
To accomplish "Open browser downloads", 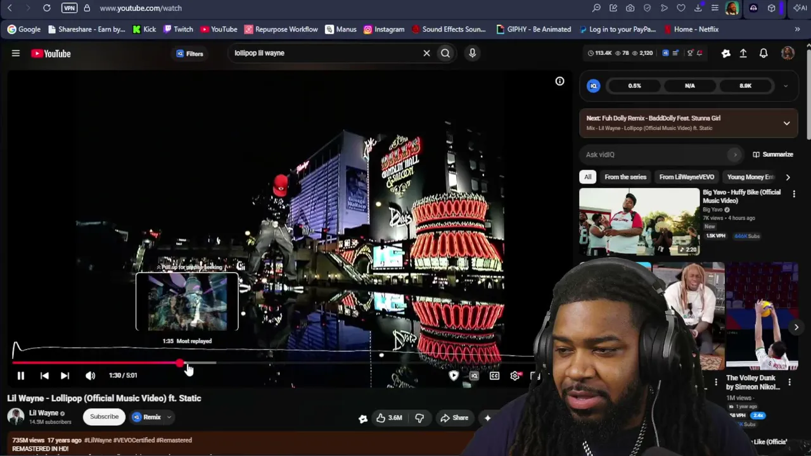I will pos(698,8).
